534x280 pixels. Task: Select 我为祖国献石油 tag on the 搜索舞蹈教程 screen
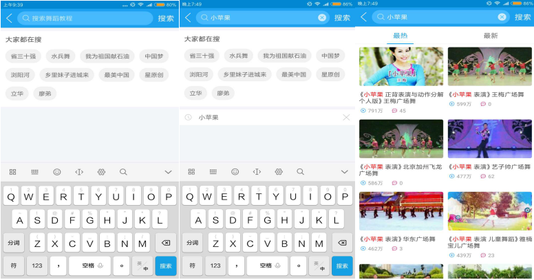107,56
